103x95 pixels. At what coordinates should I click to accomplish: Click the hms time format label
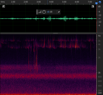(x=3, y=2)
